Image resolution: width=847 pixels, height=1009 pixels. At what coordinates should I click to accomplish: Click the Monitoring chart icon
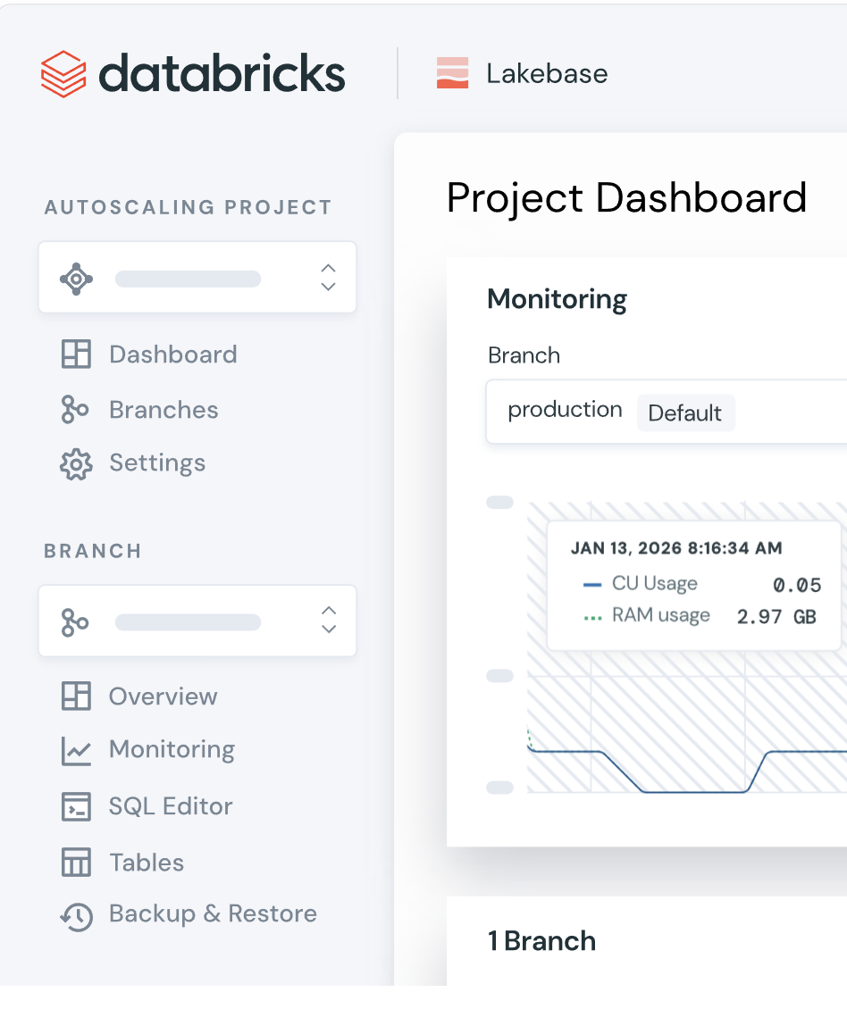pos(76,750)
